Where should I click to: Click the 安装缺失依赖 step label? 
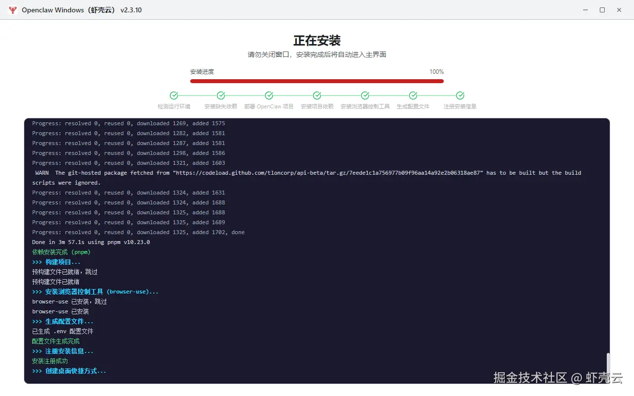pos(221,106)
